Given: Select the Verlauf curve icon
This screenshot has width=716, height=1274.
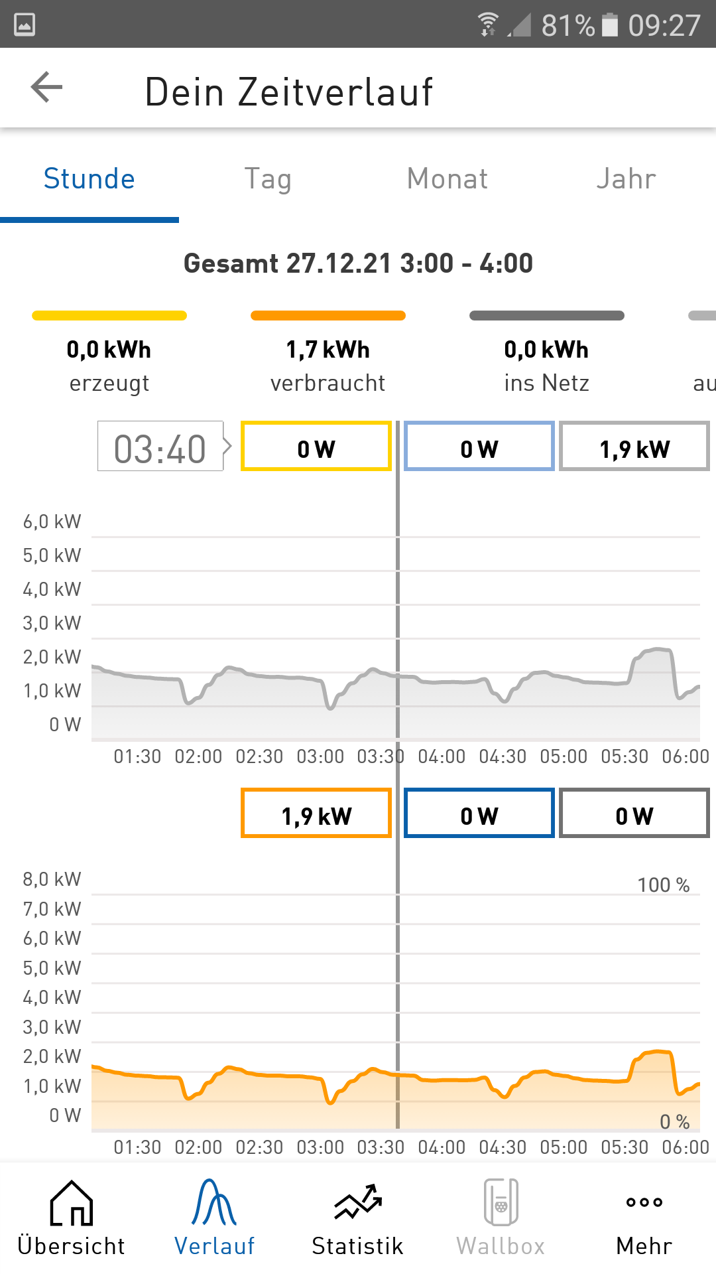Looking at the screenshot, I should 214,1202.
